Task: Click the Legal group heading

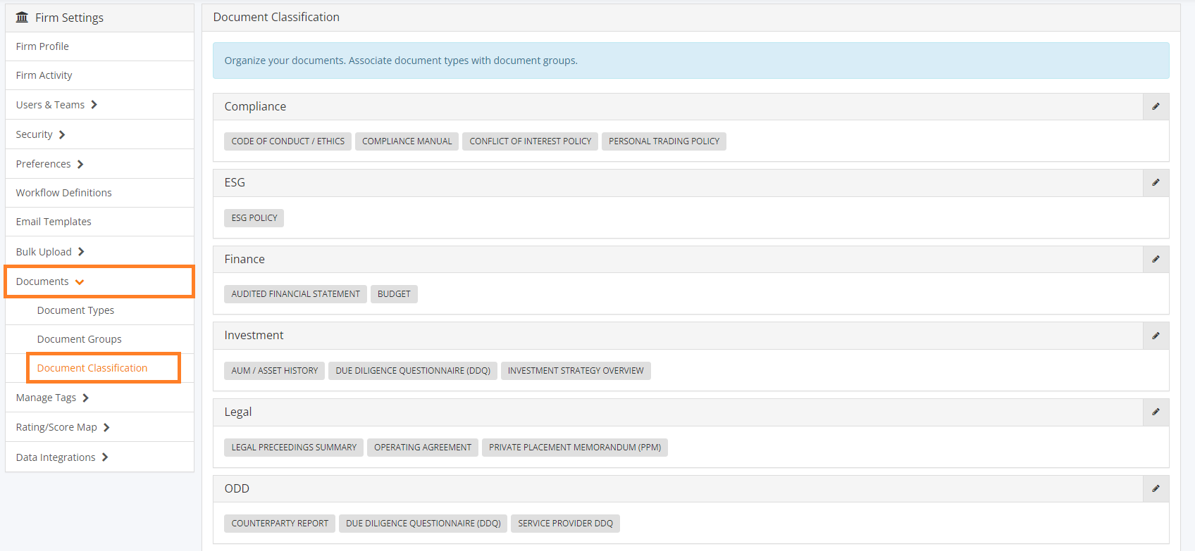Action: [238, 412]
